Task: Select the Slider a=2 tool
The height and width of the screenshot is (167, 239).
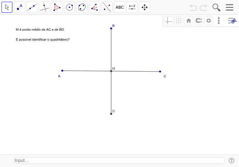Action: pos(132,7)
